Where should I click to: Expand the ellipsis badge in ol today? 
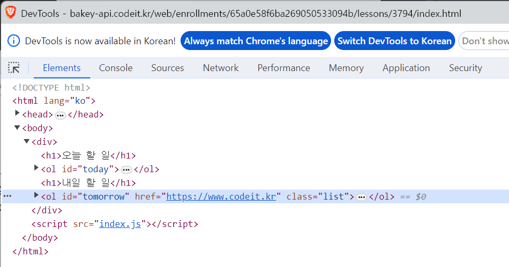(x=126, y=170)
